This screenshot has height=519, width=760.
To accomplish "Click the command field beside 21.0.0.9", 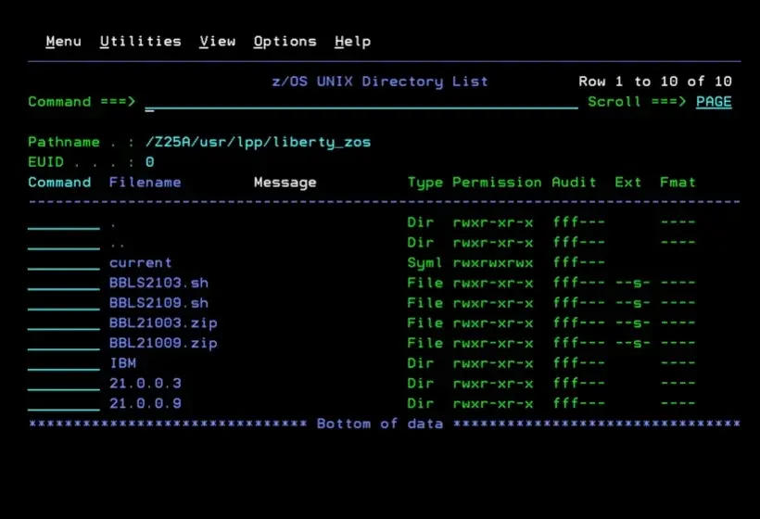I will tap(64, 404).
